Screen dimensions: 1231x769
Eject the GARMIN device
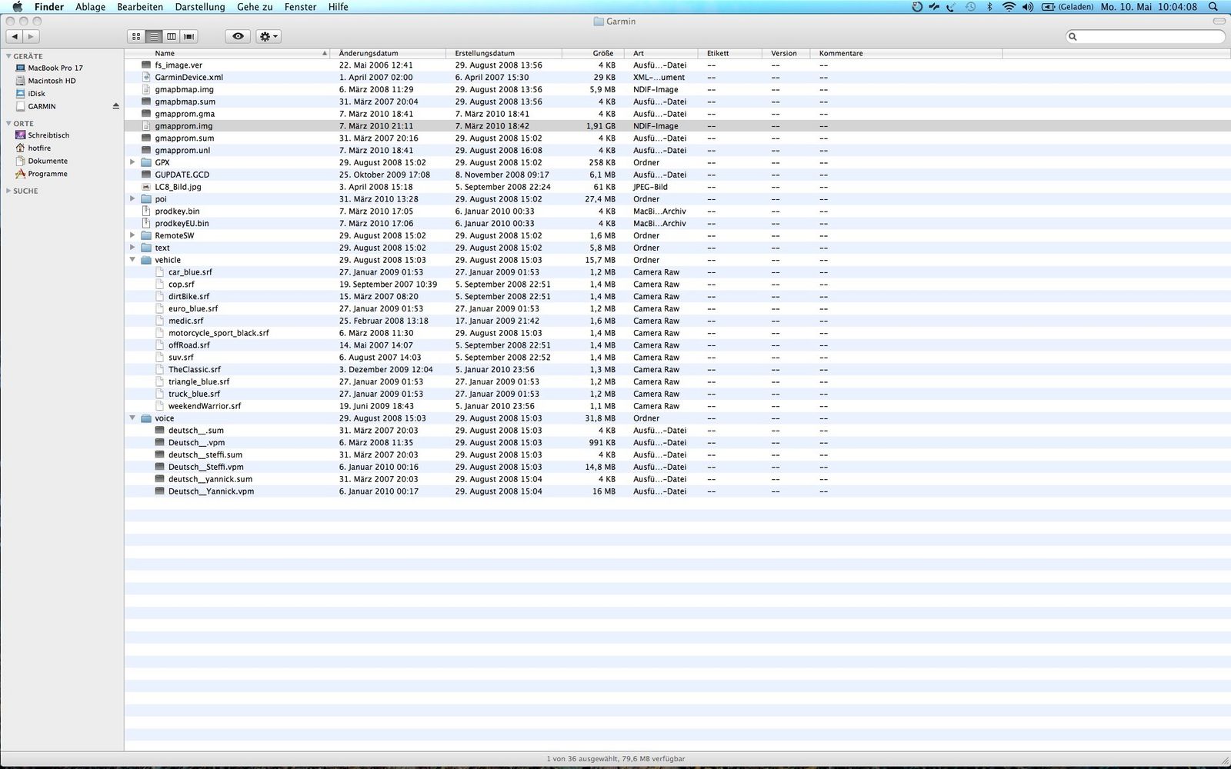click(116, 106)
